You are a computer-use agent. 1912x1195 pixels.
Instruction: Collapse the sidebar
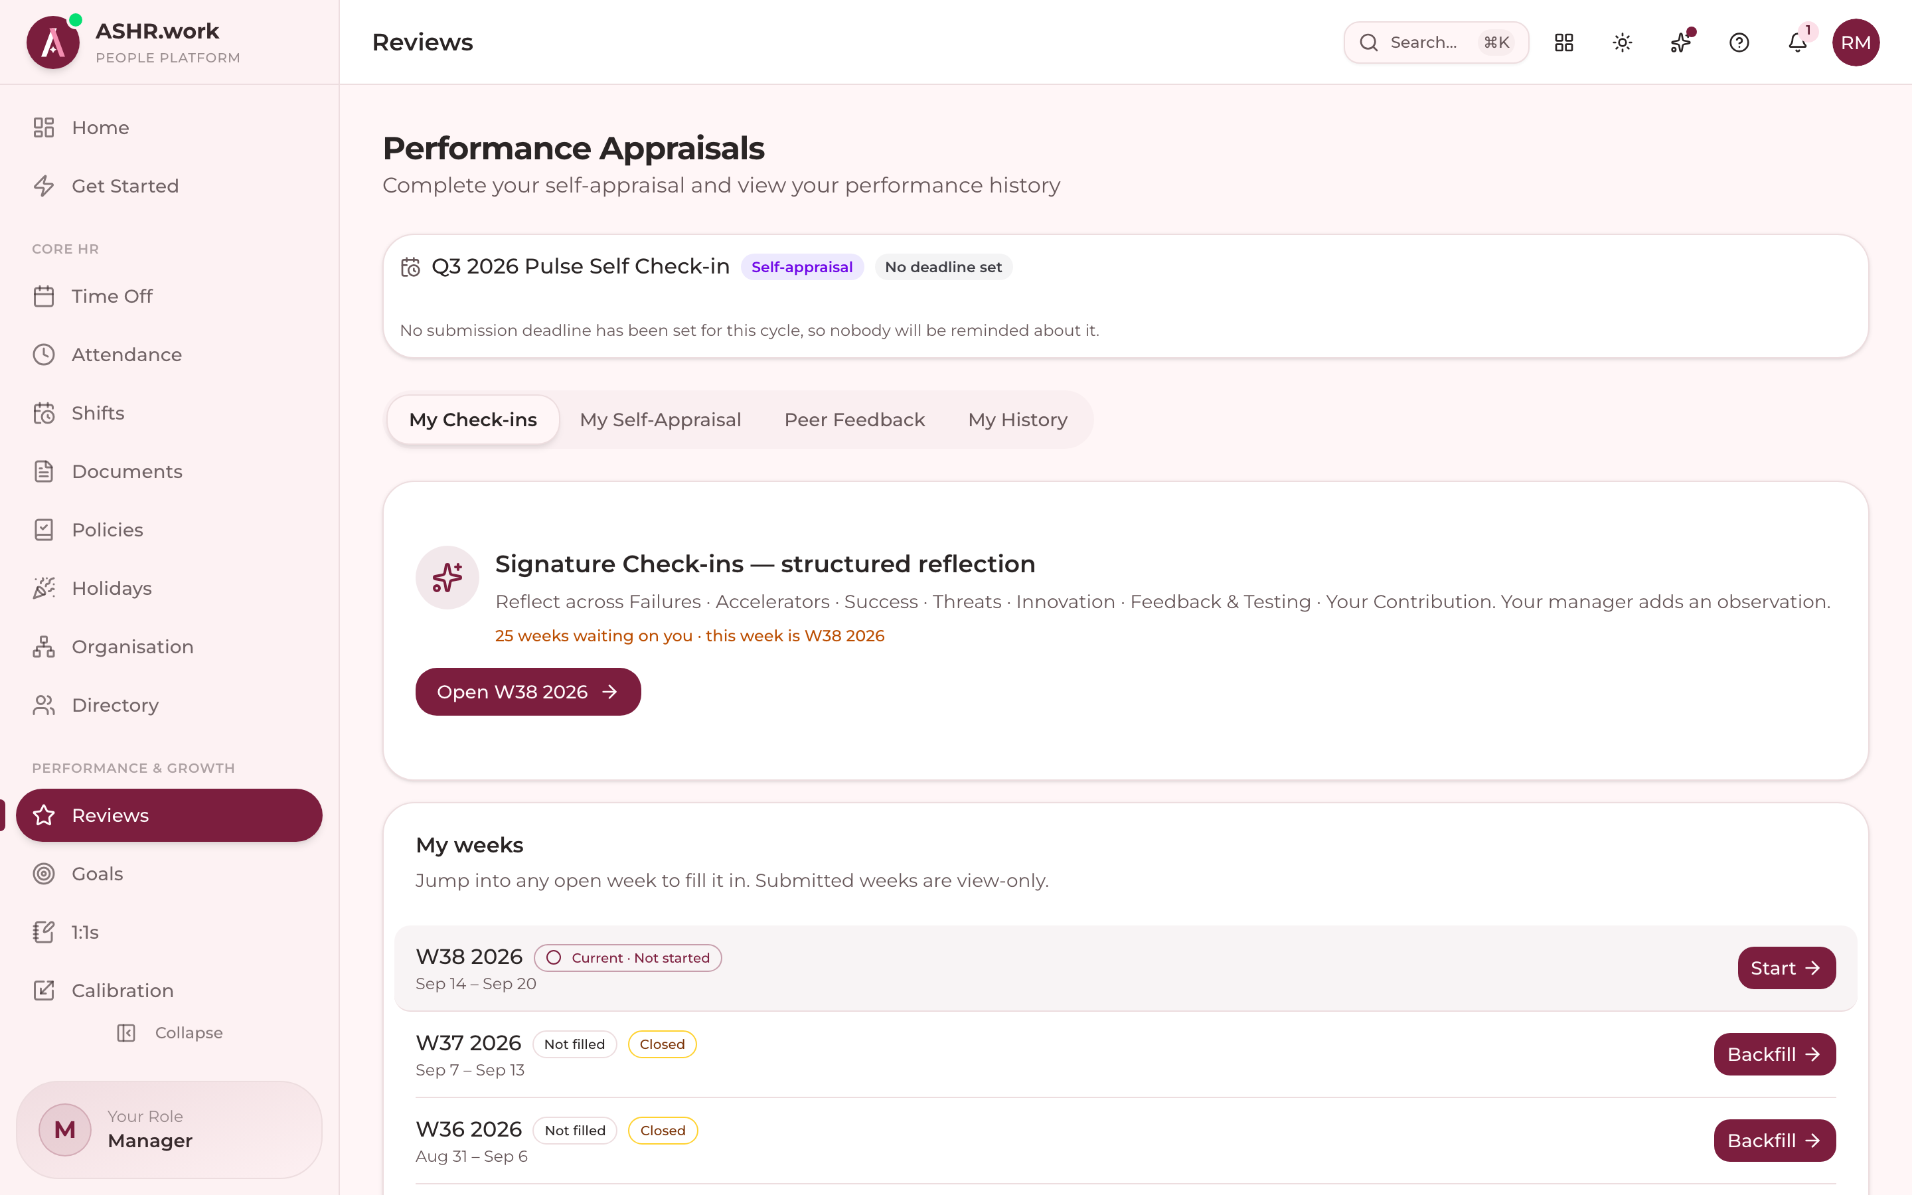[x=169, y=1033]
